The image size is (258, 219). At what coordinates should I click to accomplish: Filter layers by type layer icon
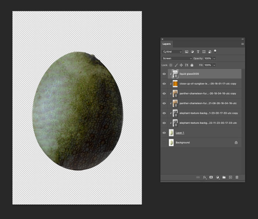coord(198,52)
